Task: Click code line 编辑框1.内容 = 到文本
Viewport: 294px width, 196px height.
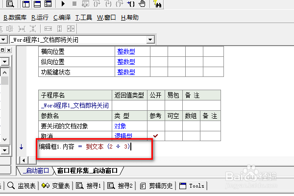Action: pos(84,147)
